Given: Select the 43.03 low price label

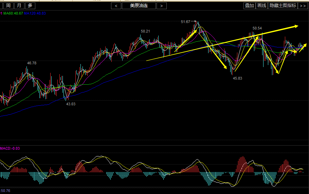Looking at the screenshot, I should point(71,104).
